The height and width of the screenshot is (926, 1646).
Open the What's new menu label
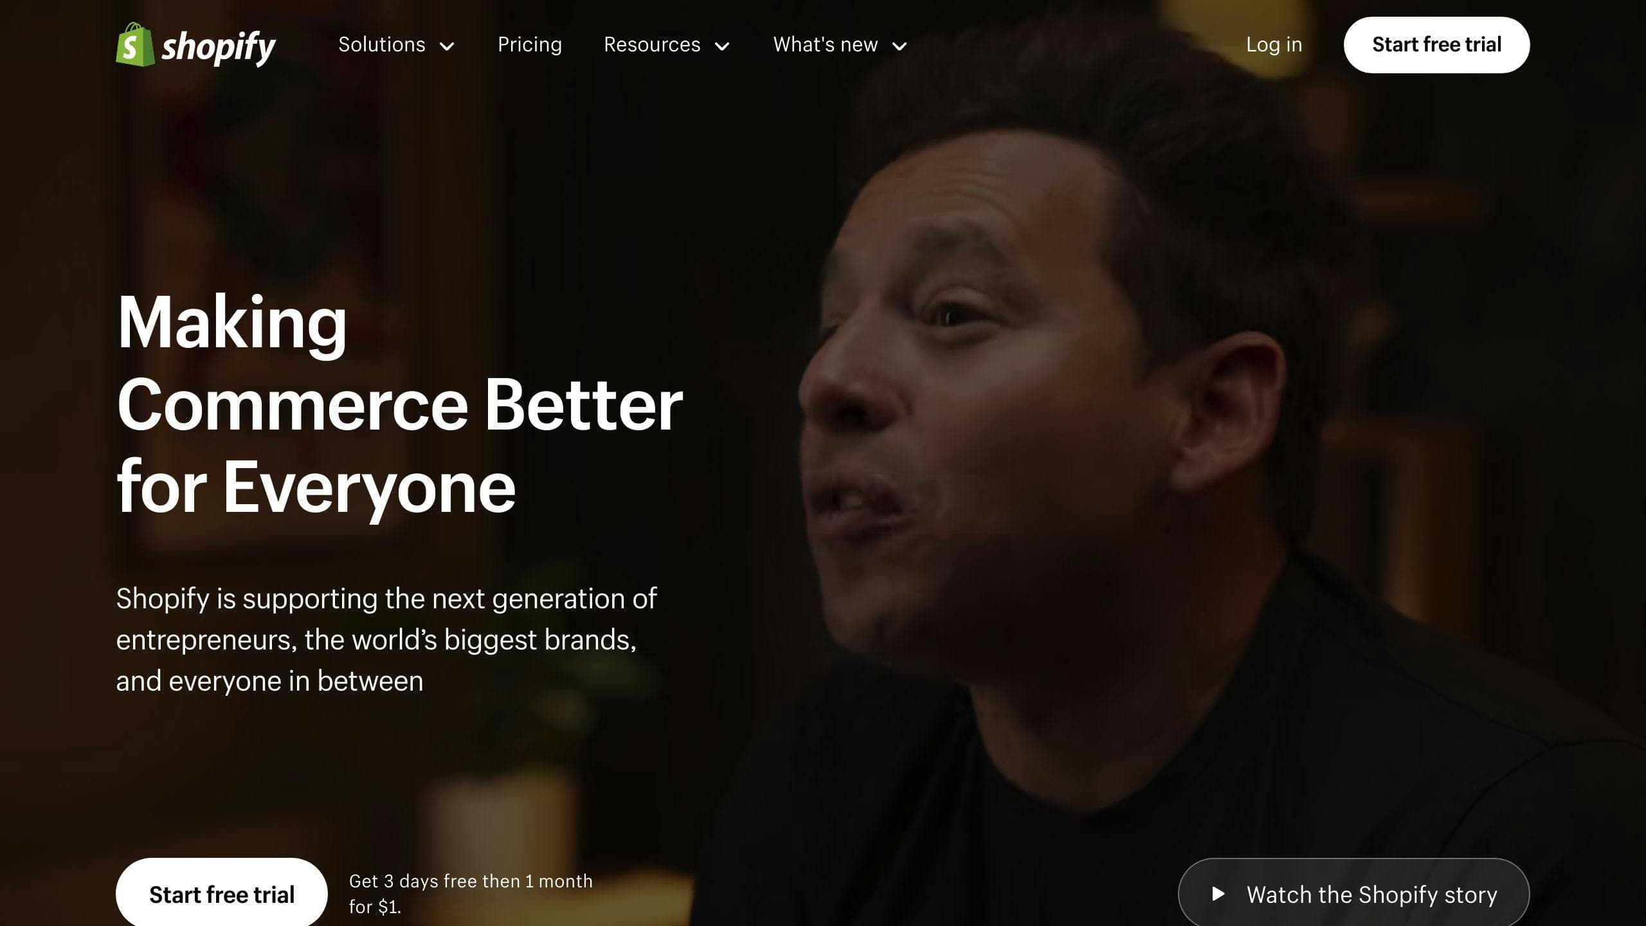[825, 44]
